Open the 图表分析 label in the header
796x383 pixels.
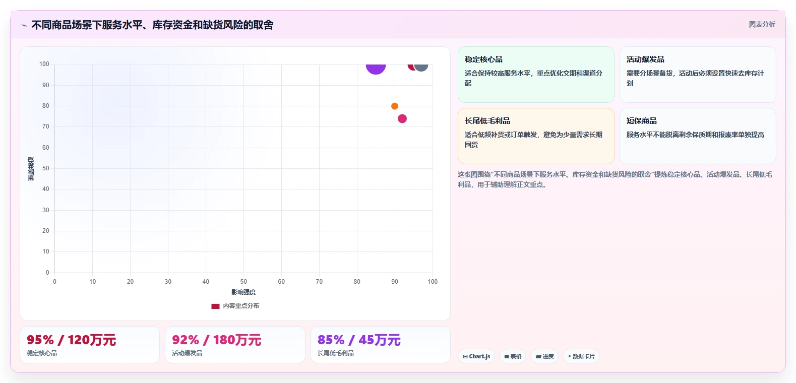(x=762, y=24)
